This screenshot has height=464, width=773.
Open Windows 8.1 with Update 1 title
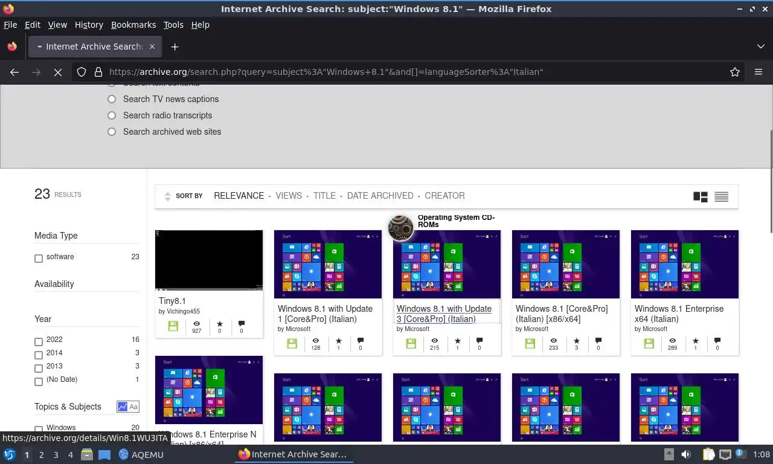click(325, 314)
